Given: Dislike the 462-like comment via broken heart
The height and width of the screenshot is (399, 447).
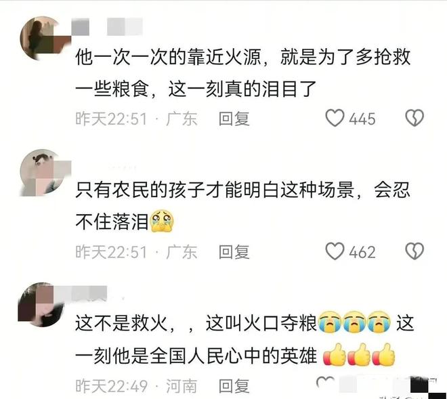Looking at the screenshot, I should pyautogui.click(x=414, y=251).
